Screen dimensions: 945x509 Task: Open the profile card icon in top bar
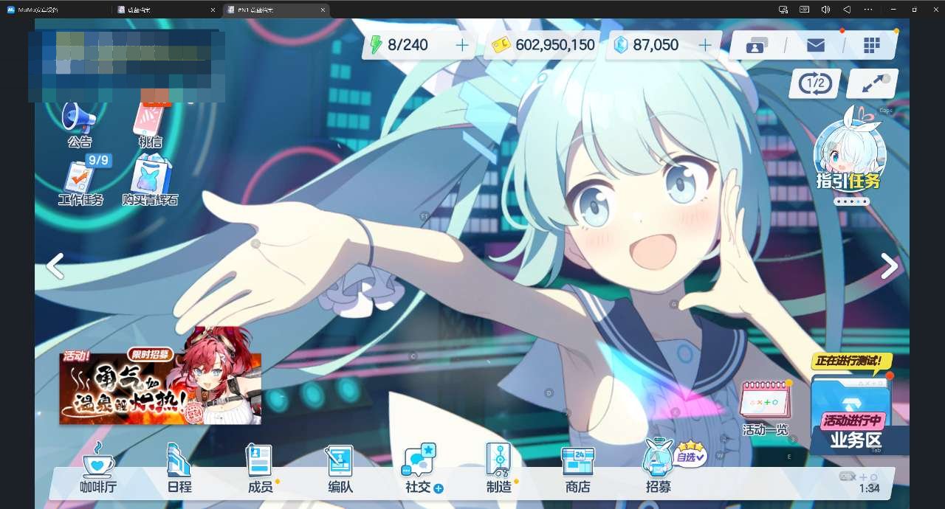tap(757, 46)
